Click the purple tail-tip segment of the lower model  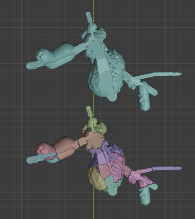click(167, 168)
